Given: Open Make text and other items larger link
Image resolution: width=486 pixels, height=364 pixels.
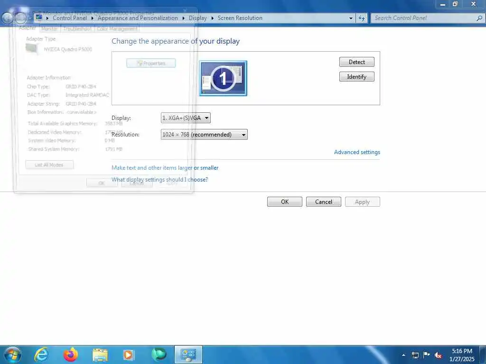Looking at the screenshot, I should click(x=165, y=168).
